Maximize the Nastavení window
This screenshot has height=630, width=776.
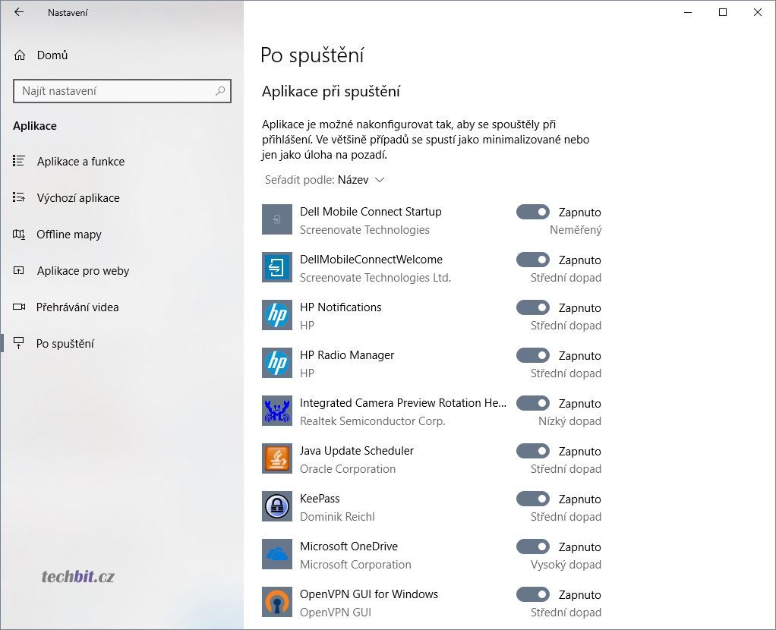(x=723, y=12)
